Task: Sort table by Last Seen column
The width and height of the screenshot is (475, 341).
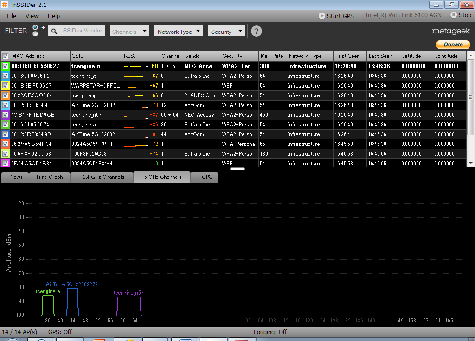Action: [x=383, y=56]
